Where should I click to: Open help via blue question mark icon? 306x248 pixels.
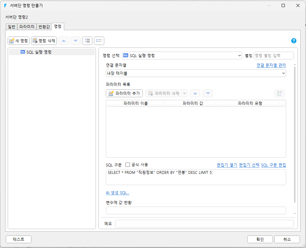tap(294, 41)
